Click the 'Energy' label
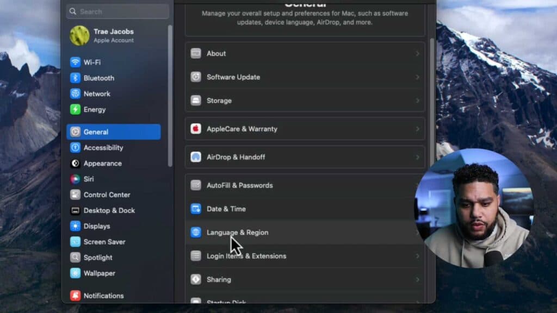This screenshot has width=557, height=313. (x=95, y=110)
